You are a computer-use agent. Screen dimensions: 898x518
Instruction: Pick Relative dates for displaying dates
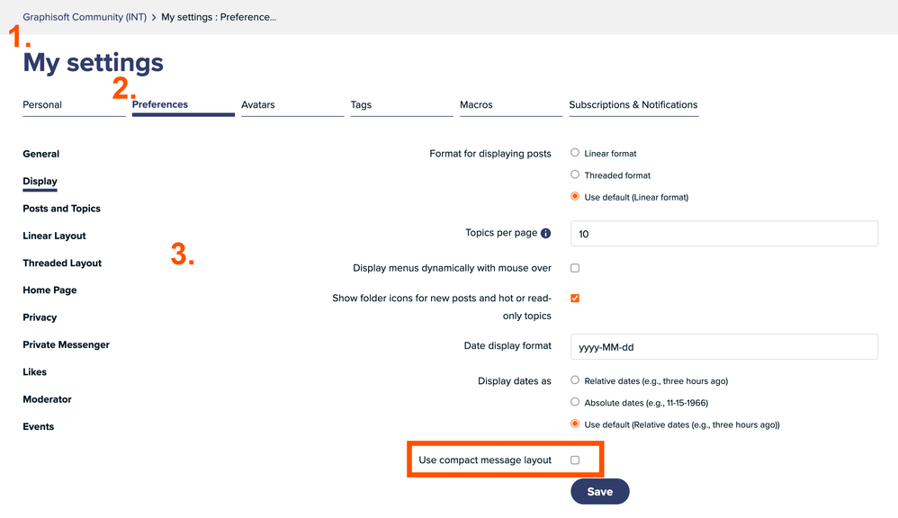coord(574,380)
